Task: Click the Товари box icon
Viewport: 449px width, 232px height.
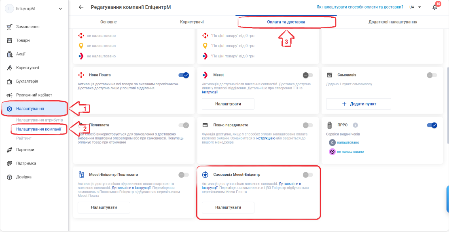Action: point(9,40)
